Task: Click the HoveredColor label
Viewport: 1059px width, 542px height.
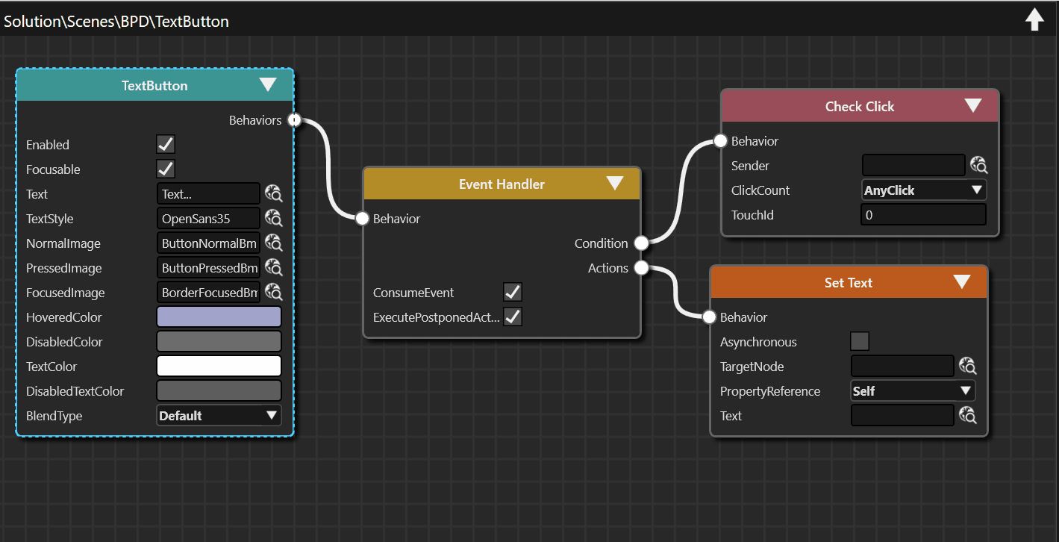Action: pyautogui.click(x=64, y=317)
